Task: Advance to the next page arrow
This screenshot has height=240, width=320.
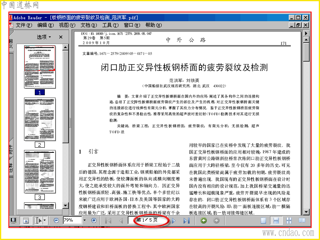Action: coord(174,221)
